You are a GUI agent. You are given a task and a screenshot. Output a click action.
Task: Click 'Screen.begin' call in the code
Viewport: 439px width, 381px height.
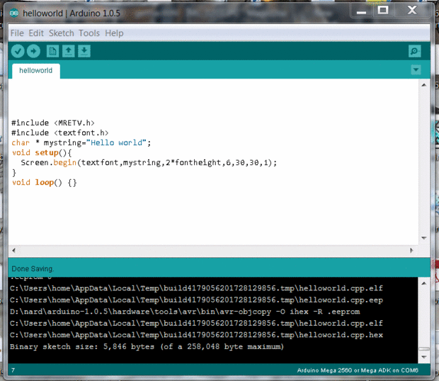click(48, 163)
